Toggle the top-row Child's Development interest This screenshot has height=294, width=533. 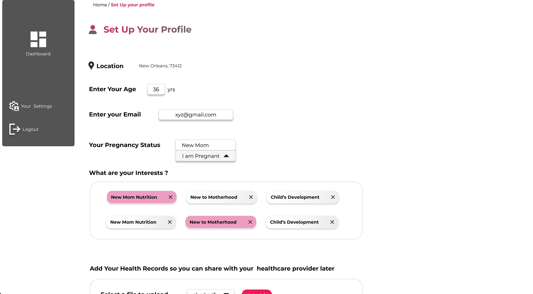coord(295,197)
